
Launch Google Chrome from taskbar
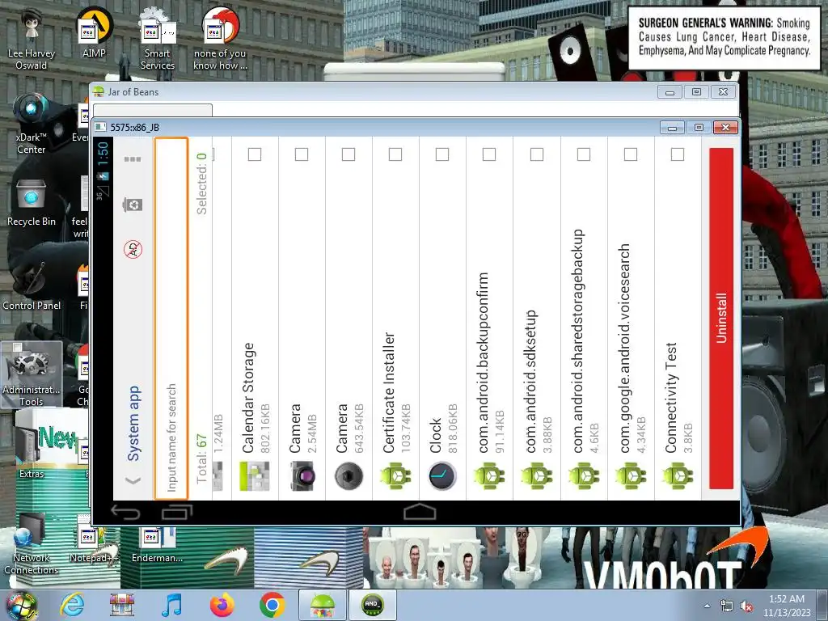272,605
